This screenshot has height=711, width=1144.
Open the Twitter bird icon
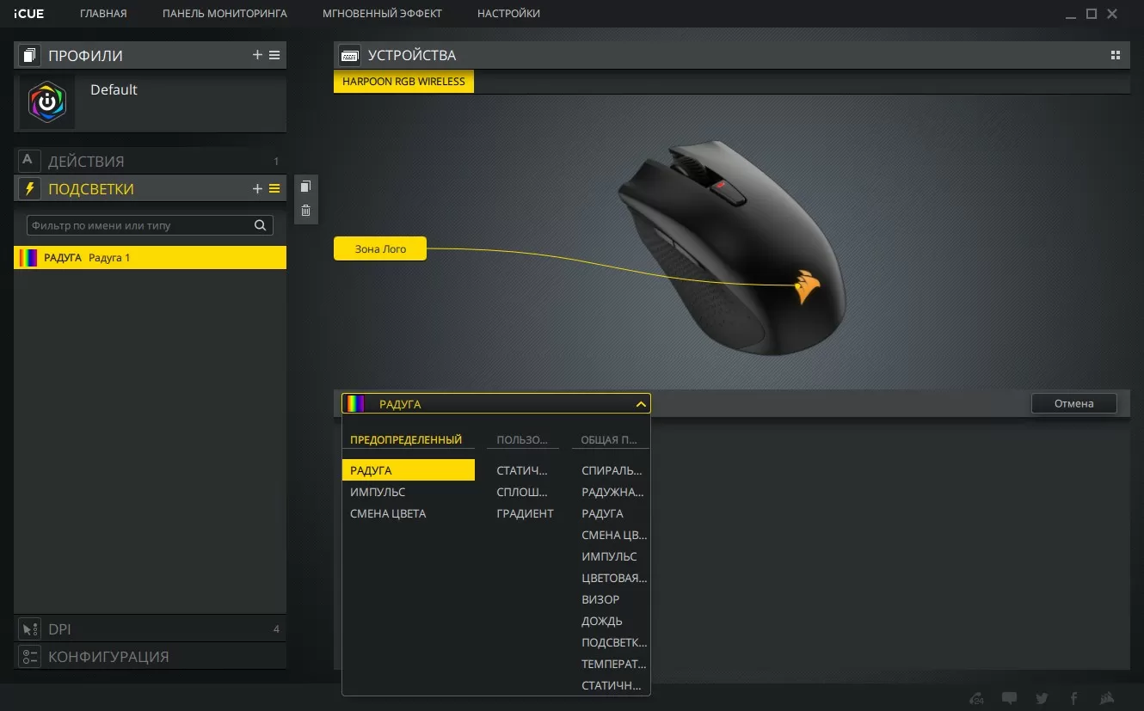1042,698
